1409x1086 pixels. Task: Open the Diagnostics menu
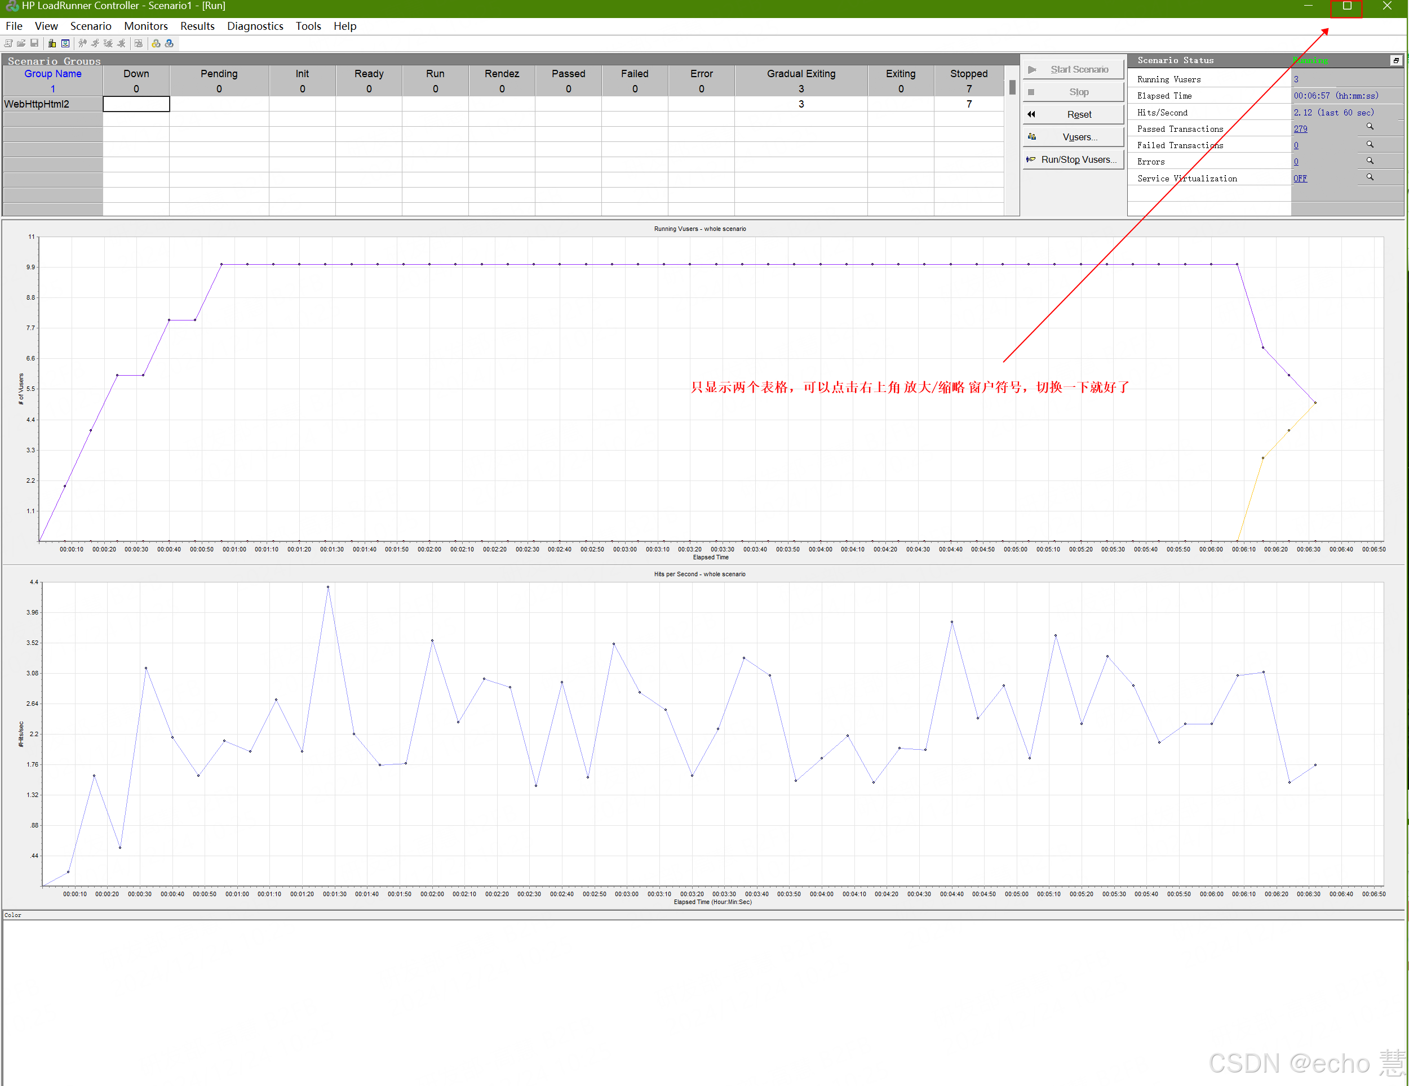(255, 26)
